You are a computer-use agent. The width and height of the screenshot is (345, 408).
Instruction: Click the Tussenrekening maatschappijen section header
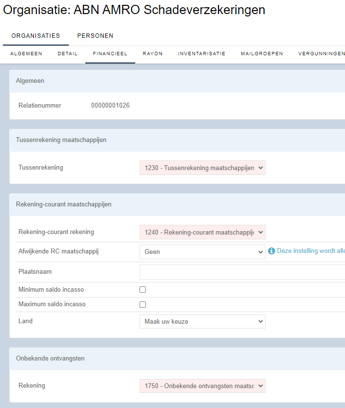tap(177, 140)
